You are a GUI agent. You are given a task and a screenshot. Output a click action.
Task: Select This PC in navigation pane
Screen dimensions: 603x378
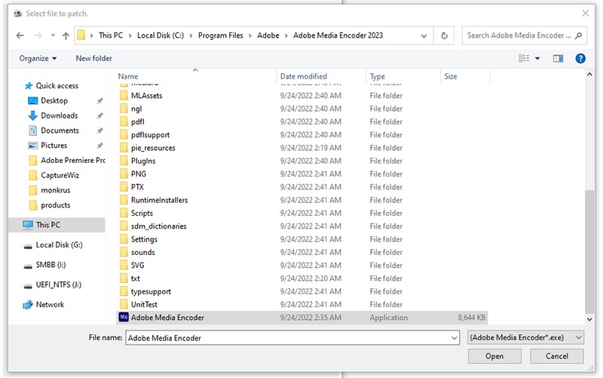(57, 225)
